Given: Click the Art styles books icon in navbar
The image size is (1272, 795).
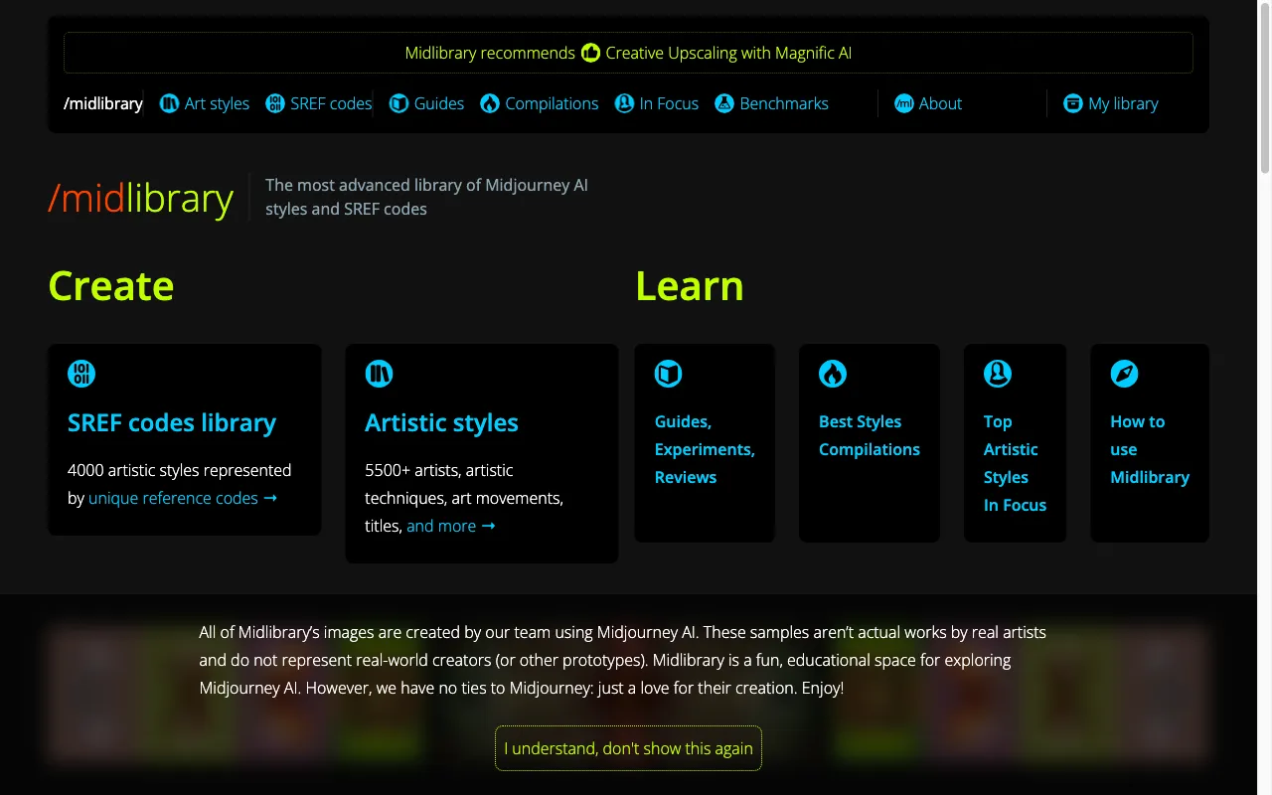Looking at the screenshot, I should pos(169,103).
